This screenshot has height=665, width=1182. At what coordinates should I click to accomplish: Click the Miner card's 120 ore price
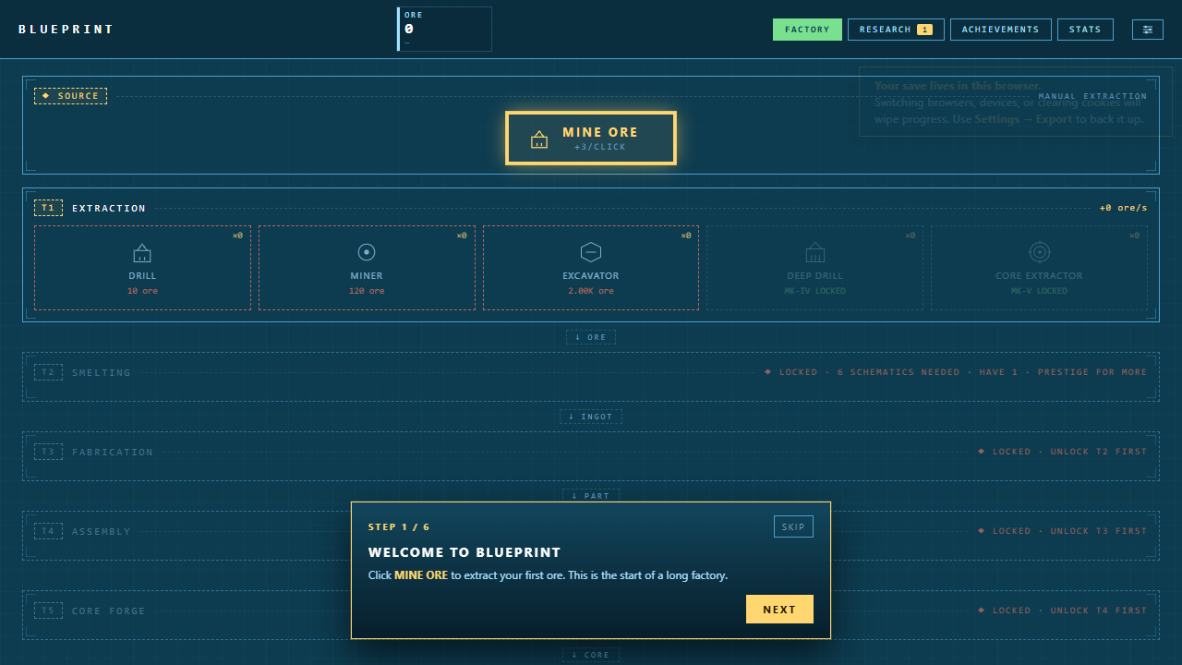pos(367,291)
